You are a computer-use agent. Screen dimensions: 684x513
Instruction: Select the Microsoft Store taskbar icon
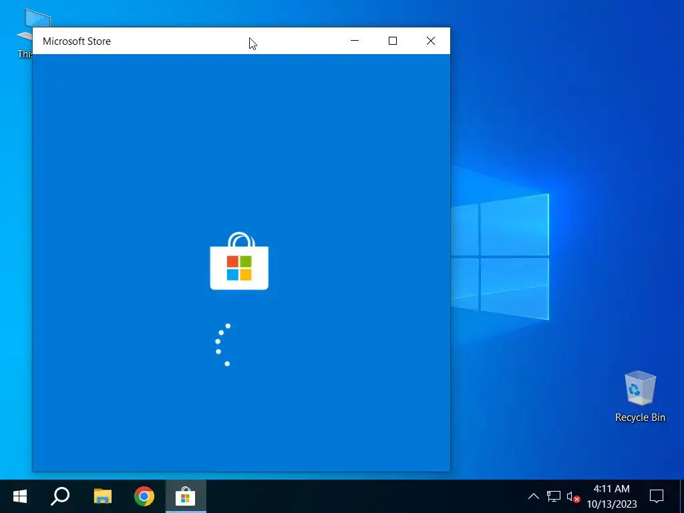point(186,496)
